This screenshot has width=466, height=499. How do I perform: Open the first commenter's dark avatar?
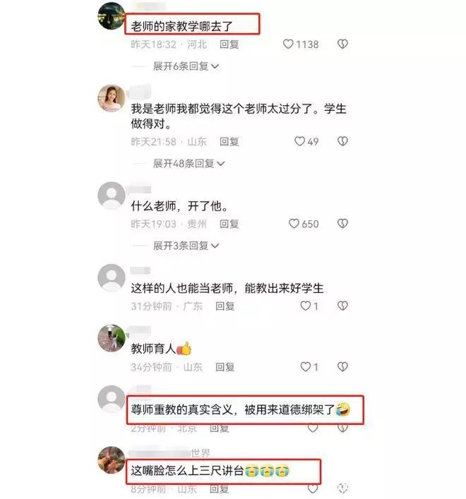[112, 16]
